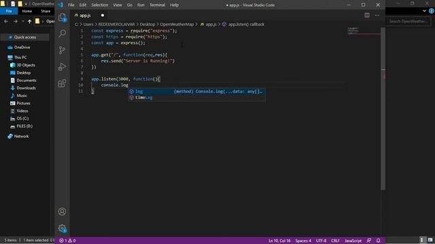Open the Terminal menu
The image size is (435, 244).
pyautogui.click(x=157, y=5)
